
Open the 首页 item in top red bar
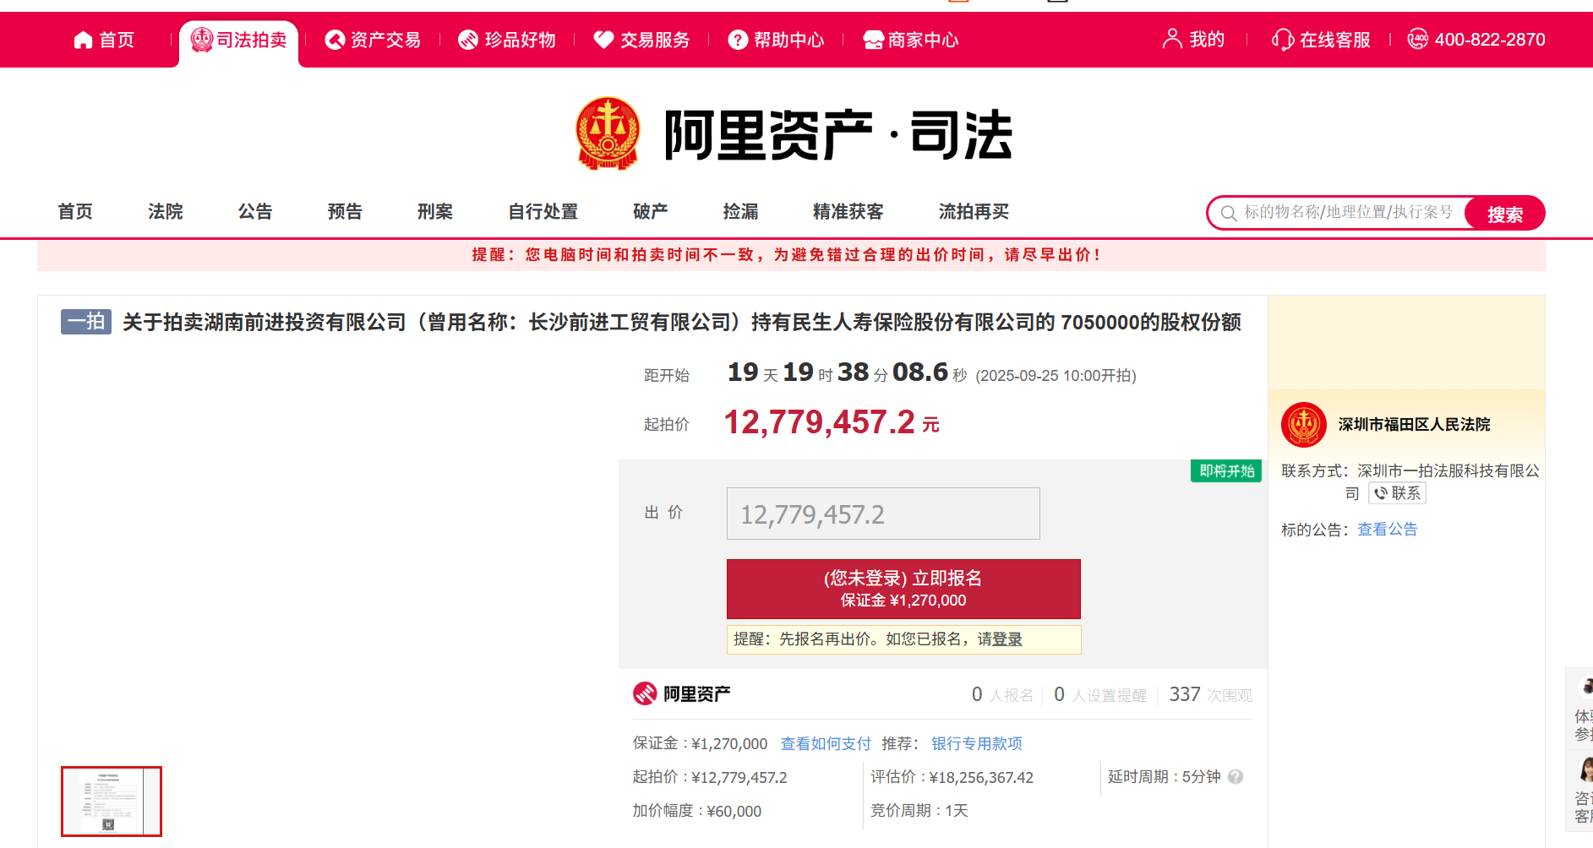tap(104, 40)
